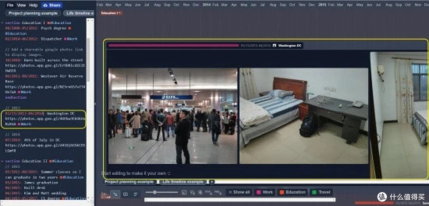Click the 'Built deck' line in editor
This screenshot has height=206, width=429.
(25, 188)
